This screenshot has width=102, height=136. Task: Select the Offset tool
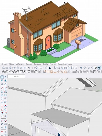click(x=5, y=113)
